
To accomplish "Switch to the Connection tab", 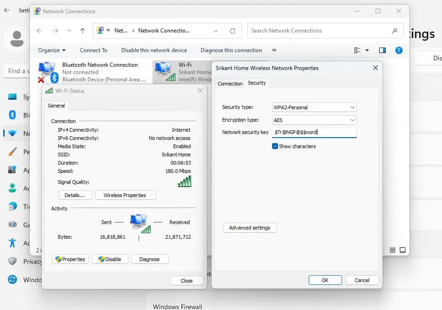I will point(230,84).
